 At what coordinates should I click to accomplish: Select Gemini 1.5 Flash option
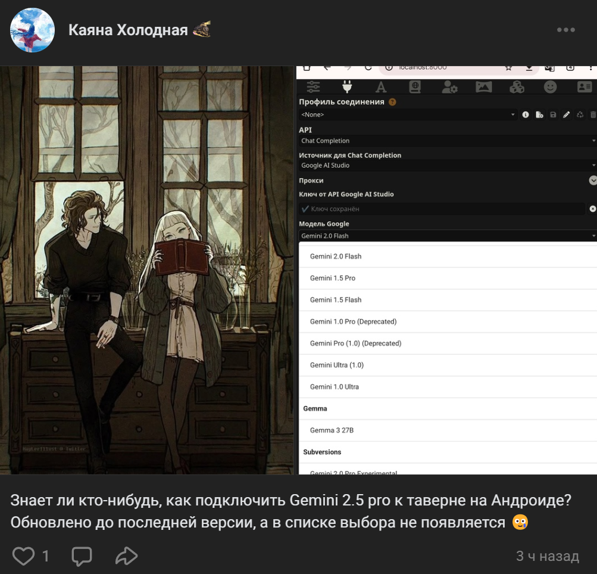click(448, 300)
